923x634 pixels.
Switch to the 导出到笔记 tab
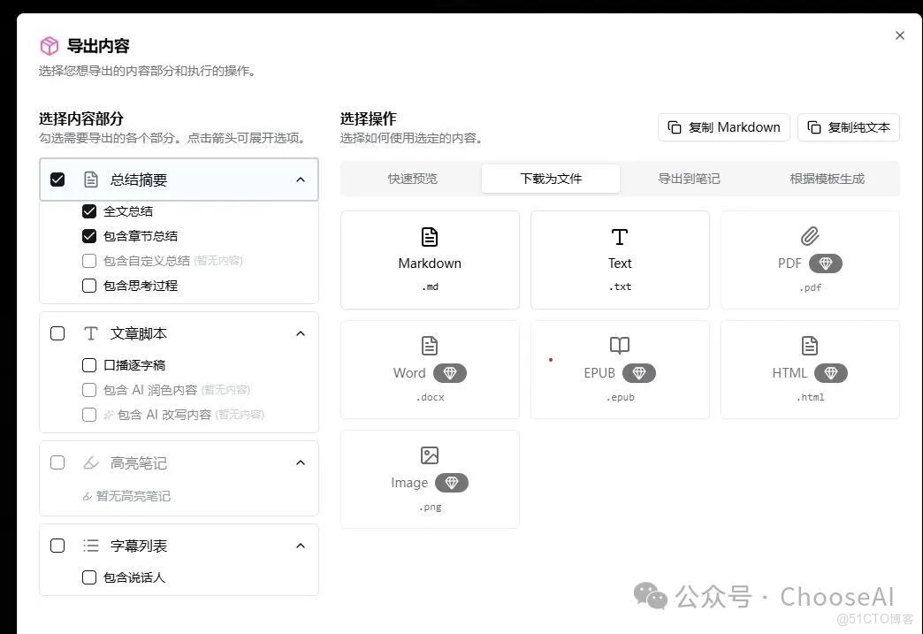point(687,178)
